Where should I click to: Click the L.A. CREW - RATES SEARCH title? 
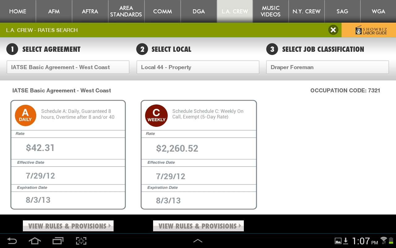click(x=42, y=30)
